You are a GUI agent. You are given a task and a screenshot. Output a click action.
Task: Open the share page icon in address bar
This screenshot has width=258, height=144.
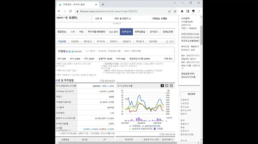coord(169,11)
